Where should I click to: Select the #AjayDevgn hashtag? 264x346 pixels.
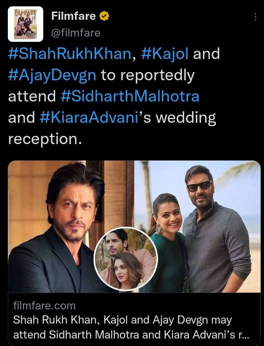[x=52, y=75]
